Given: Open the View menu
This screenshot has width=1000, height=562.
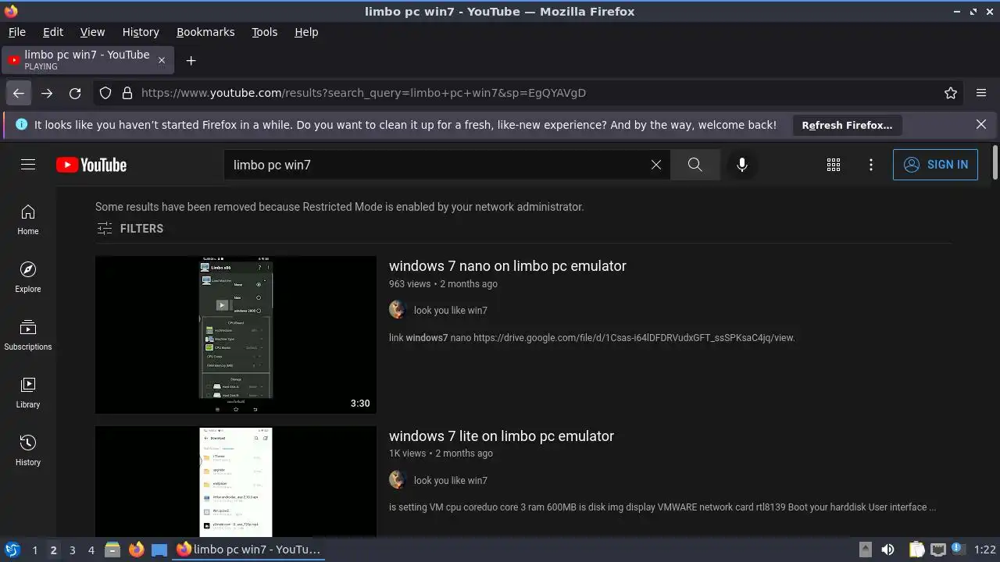Looking at the screenshot, I should tap(92, 32).
